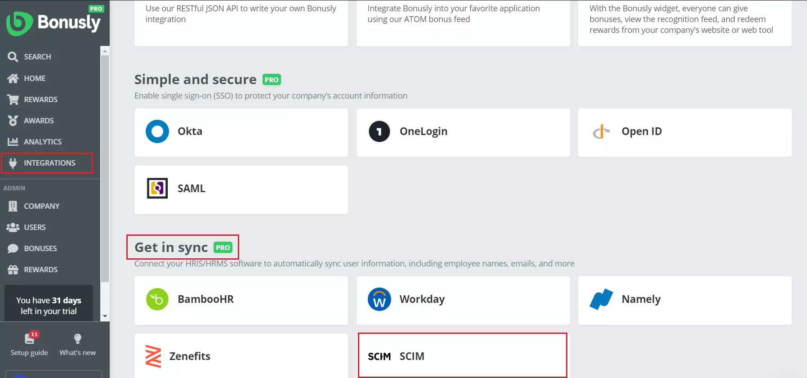Click the Integrations plug icon
This screenshot has width=807, height=378.
(x=13, y=163)
